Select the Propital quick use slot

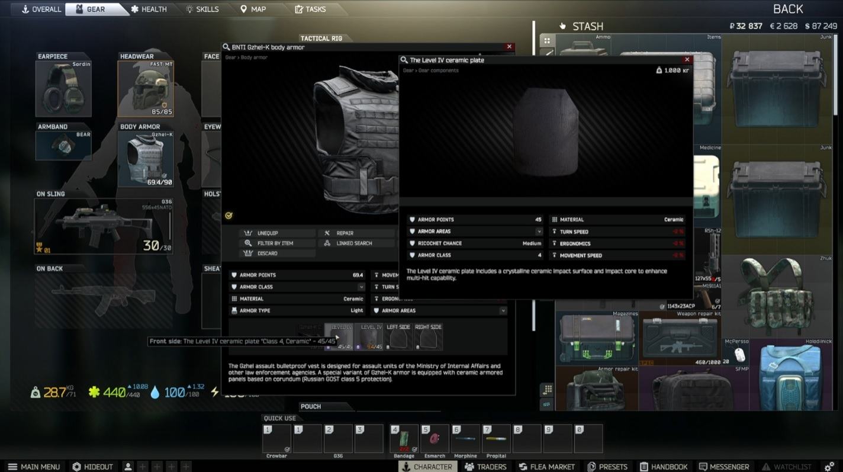[x=496, y=439]
